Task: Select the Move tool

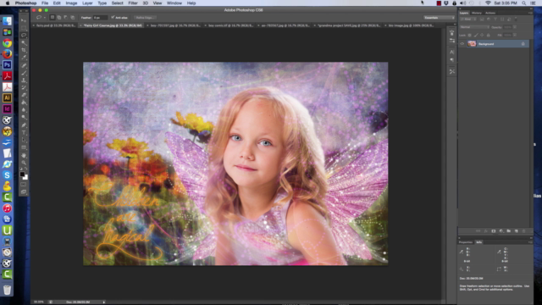Action: 24,20
